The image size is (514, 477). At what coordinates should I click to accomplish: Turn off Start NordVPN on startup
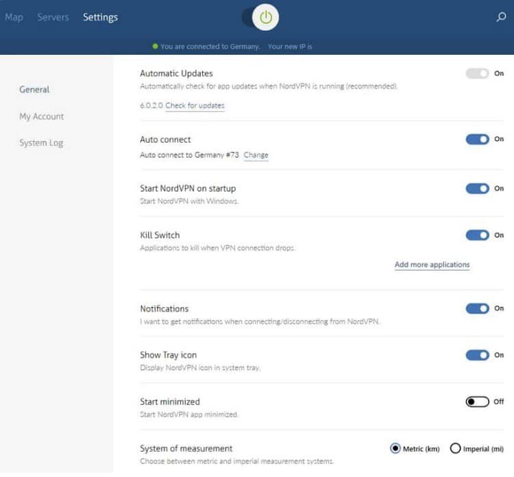click(x=477, y=188)
